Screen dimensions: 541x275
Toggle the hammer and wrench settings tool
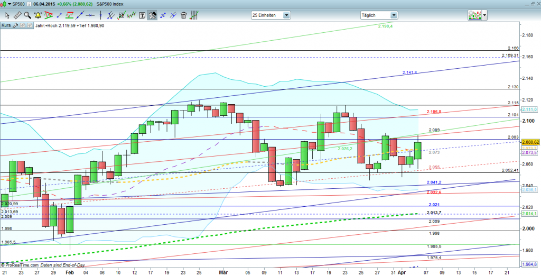(x=152, y=15)
